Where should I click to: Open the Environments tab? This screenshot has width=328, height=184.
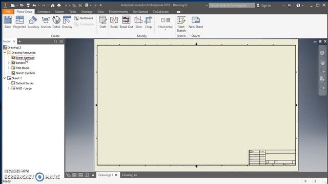click(x=118, y=12)
